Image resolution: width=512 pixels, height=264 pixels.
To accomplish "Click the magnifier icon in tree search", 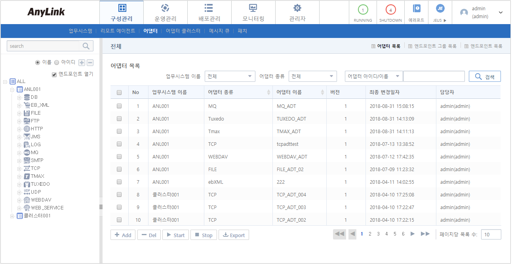I will (x=86, y=46).
